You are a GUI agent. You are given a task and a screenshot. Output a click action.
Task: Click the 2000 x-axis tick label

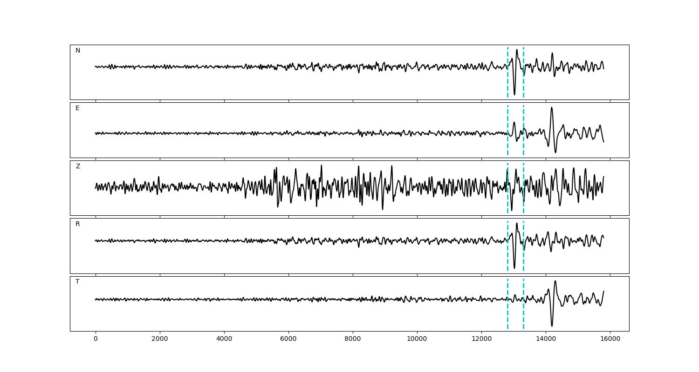coord(160,339)
